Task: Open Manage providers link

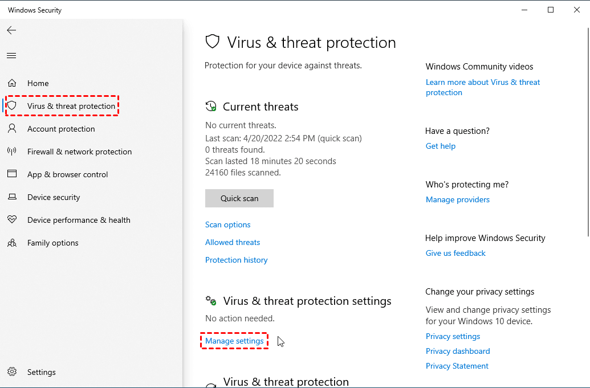Action: click(458, 199)
